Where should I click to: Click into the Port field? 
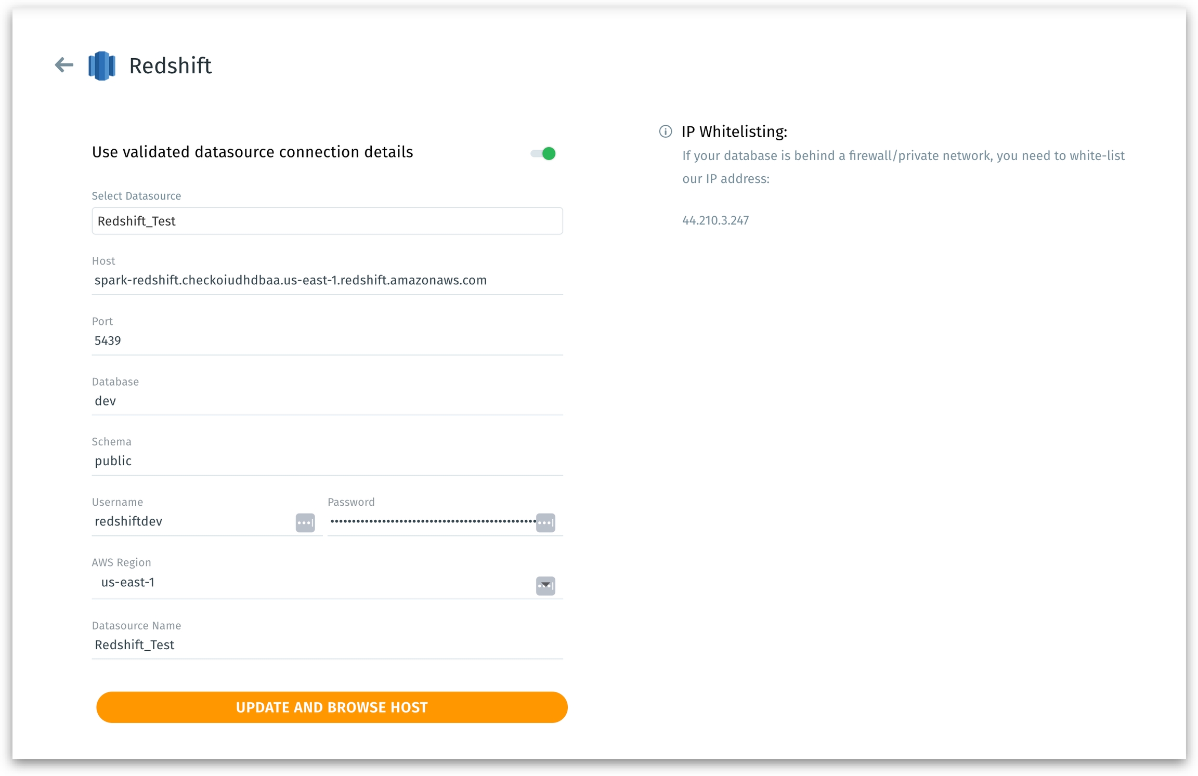[327, 341]
